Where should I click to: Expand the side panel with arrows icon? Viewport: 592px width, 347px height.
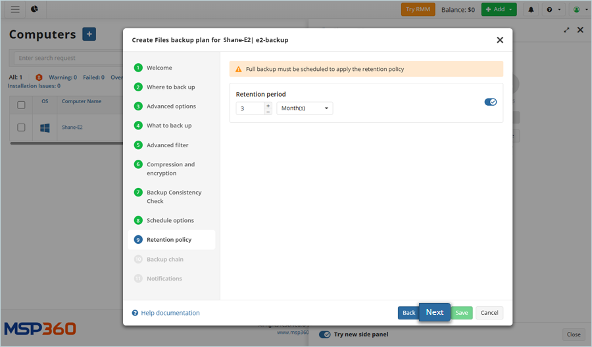[567, 30]
